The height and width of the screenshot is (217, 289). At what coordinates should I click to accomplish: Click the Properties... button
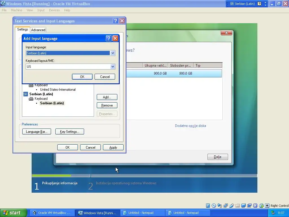(x=107, y=114)
